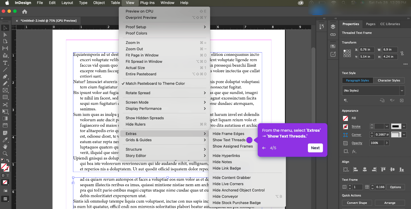The image size is (411, 209).
Task: Select the Selection tool arrow
Action: click(x=5, y=28)
